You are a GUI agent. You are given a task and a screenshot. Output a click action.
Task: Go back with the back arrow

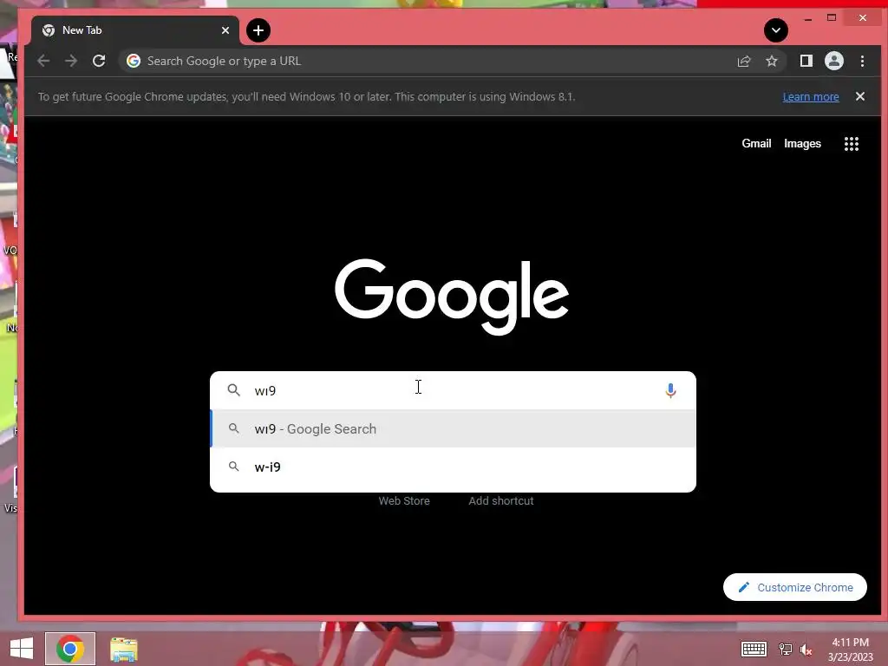(x=43, y=62)
